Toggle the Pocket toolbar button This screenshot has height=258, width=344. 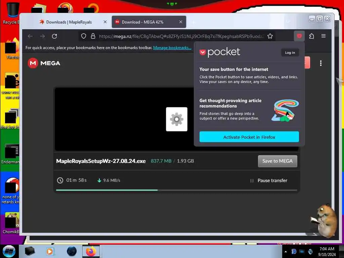point(299,36)
